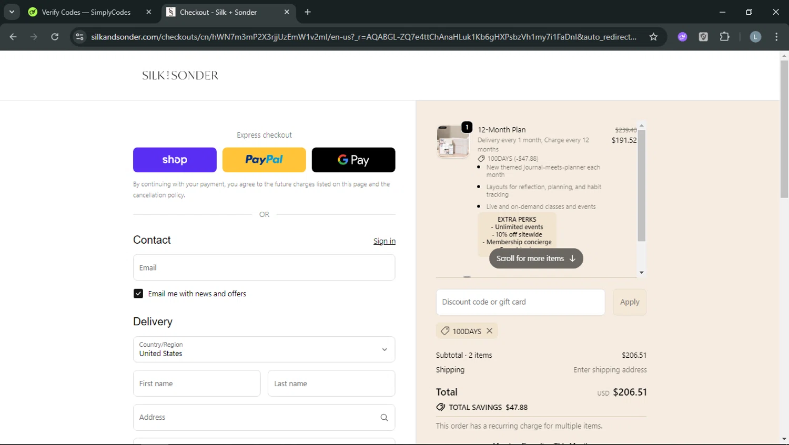Viewport: 789px width, 445px height.
Task: Pay with Shop Pay button
Action: (x=175, y=160)
